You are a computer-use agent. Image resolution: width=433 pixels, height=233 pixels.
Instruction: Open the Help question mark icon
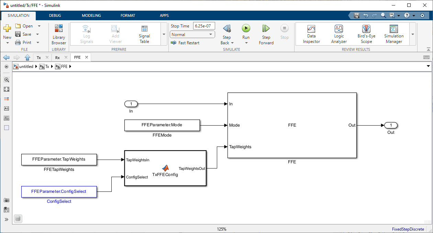tap(407, 15)
